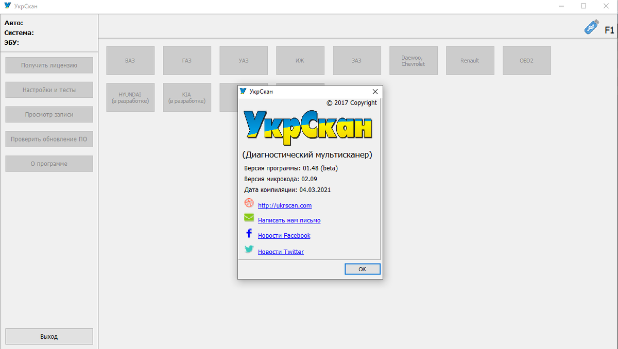Open the Новости Facebook link
618x349 pixels.
(284, 236)
